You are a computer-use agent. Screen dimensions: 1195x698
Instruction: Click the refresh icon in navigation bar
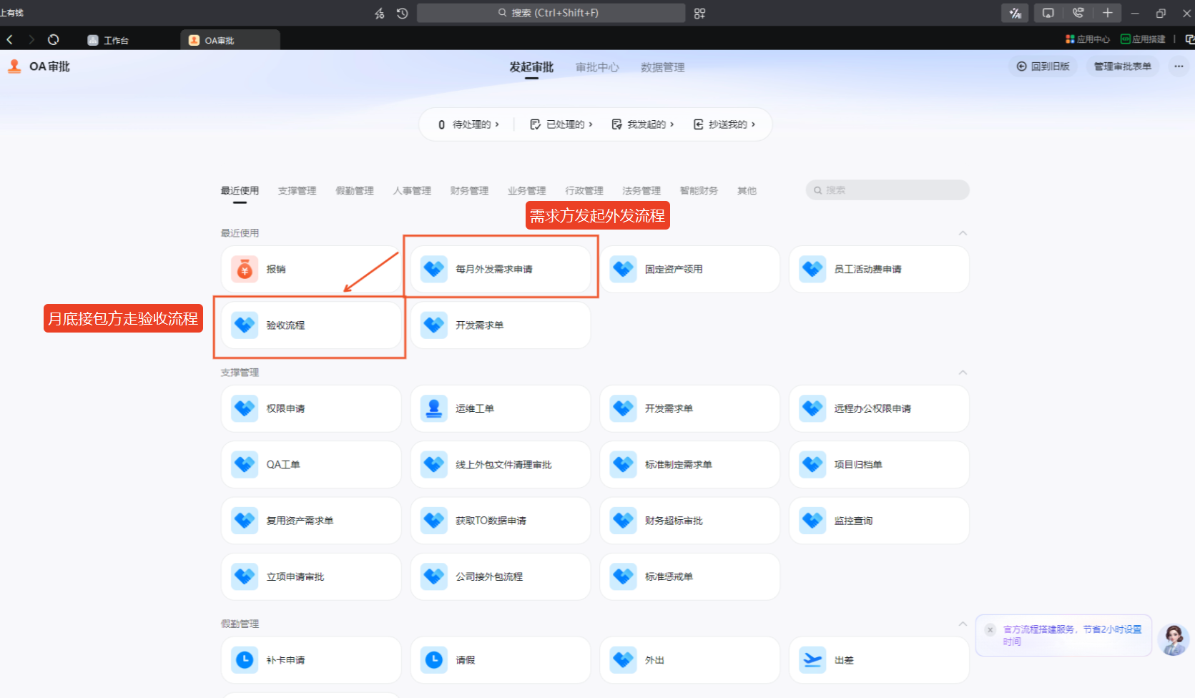53,40
